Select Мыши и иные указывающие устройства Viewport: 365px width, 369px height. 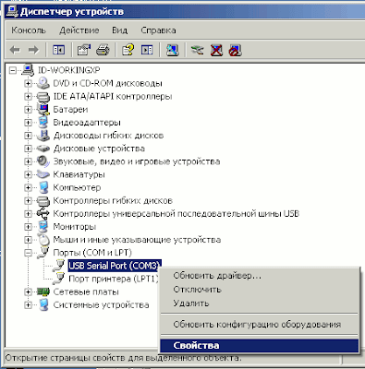point(137,240)
